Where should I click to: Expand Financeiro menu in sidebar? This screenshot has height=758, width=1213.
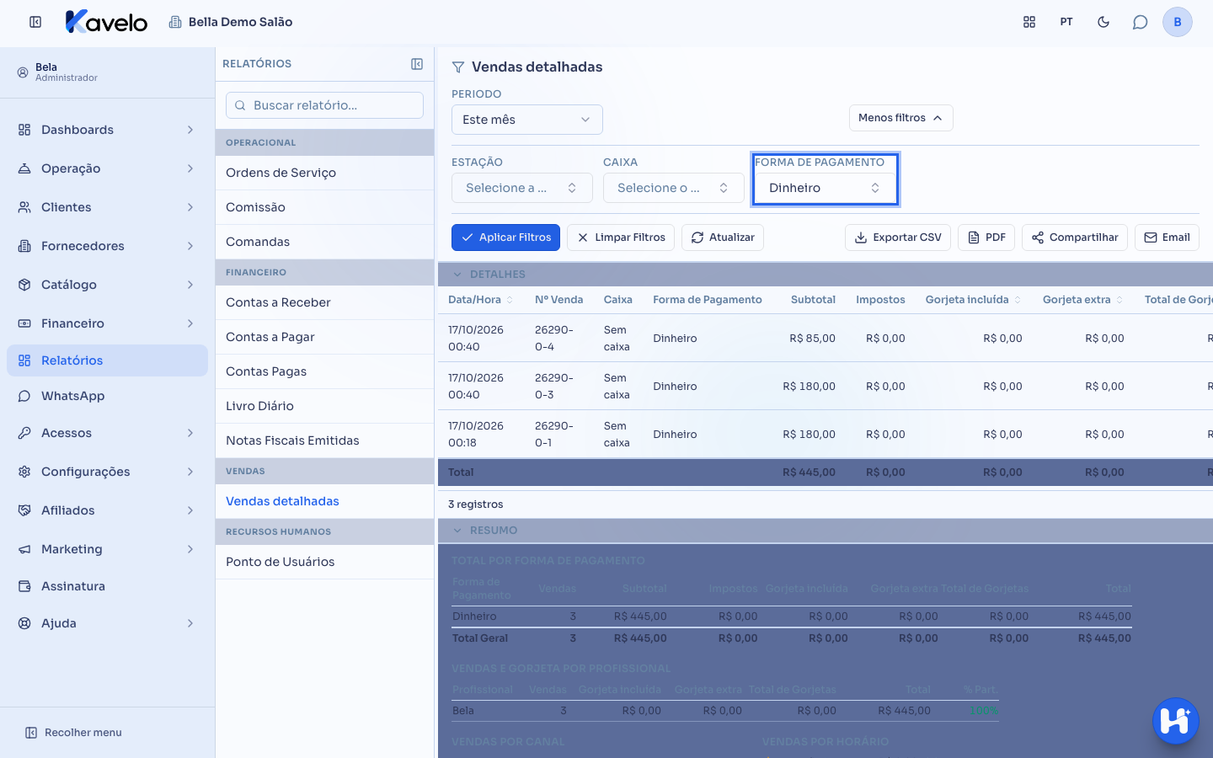pyautogui.click(x=107, y=323)
